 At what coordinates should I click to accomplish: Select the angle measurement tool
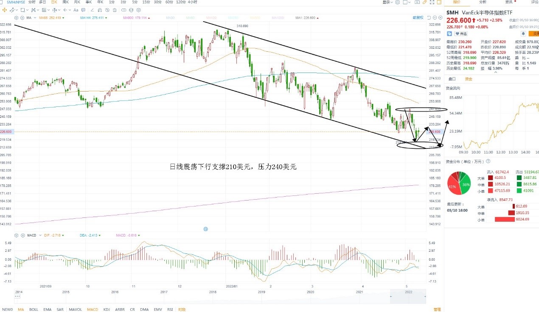(x=92, y=10)
